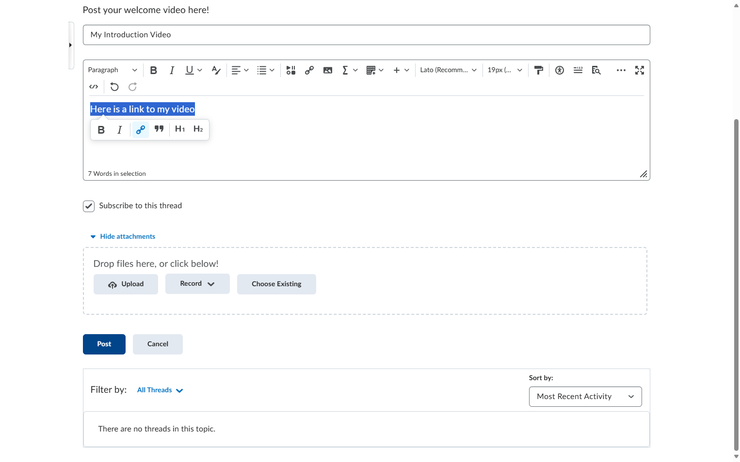Open the Preview tool icon

tap(596, 70)
